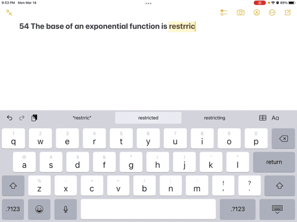Viewport: 297px width, 222px height.
Task: Tap the p key
Action: (x=256, y=139)
